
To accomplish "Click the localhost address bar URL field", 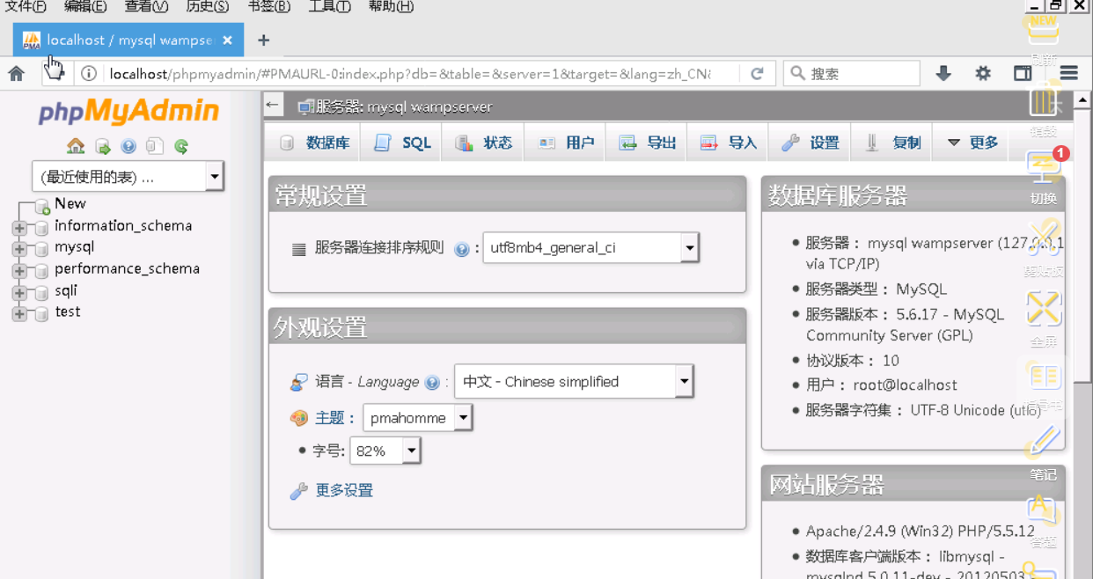I will pos(409,74).
